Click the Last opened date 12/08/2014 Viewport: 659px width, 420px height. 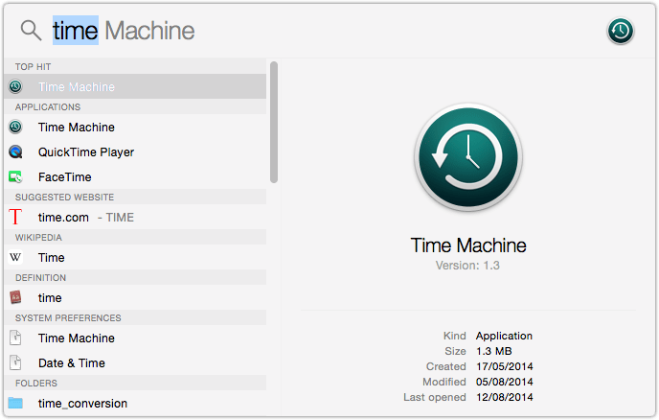coord(505,397)
